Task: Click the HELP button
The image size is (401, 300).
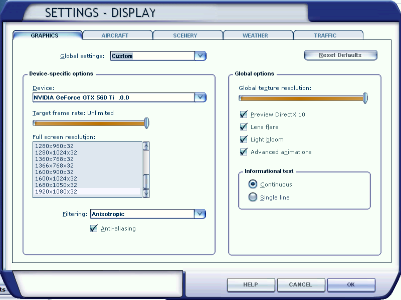Action: [251, 284]
